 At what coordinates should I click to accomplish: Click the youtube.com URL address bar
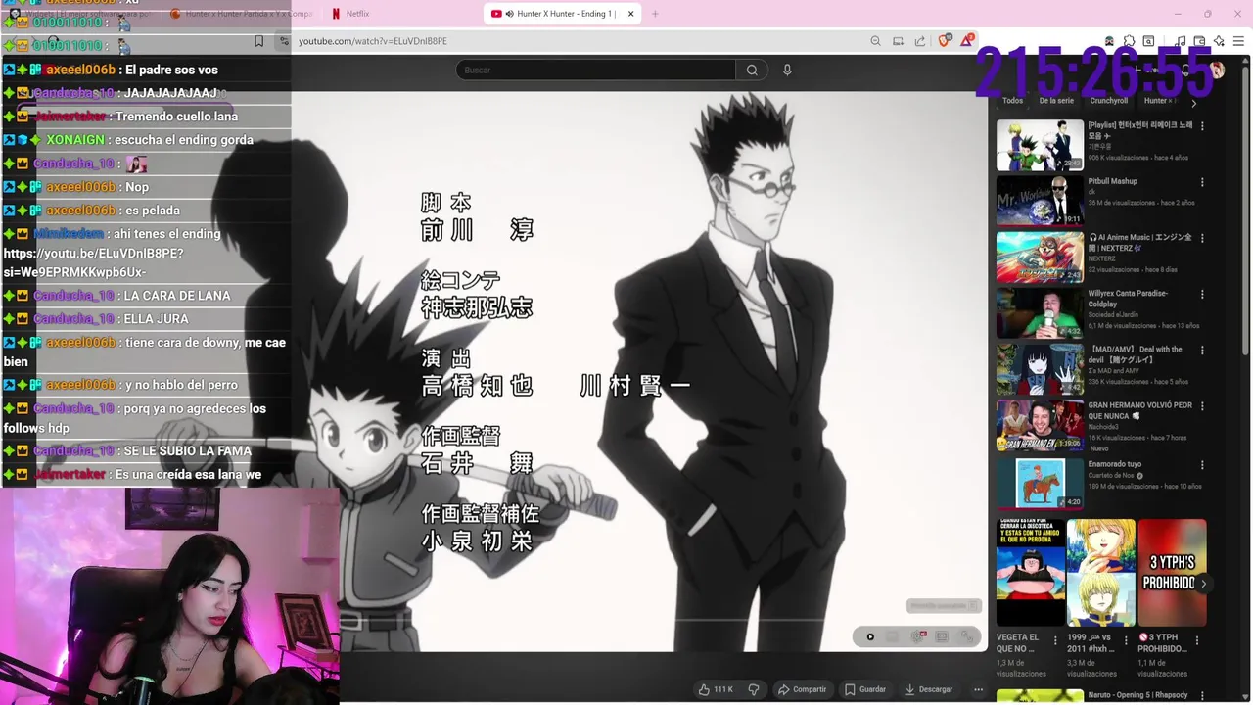(x=578, y=41)
